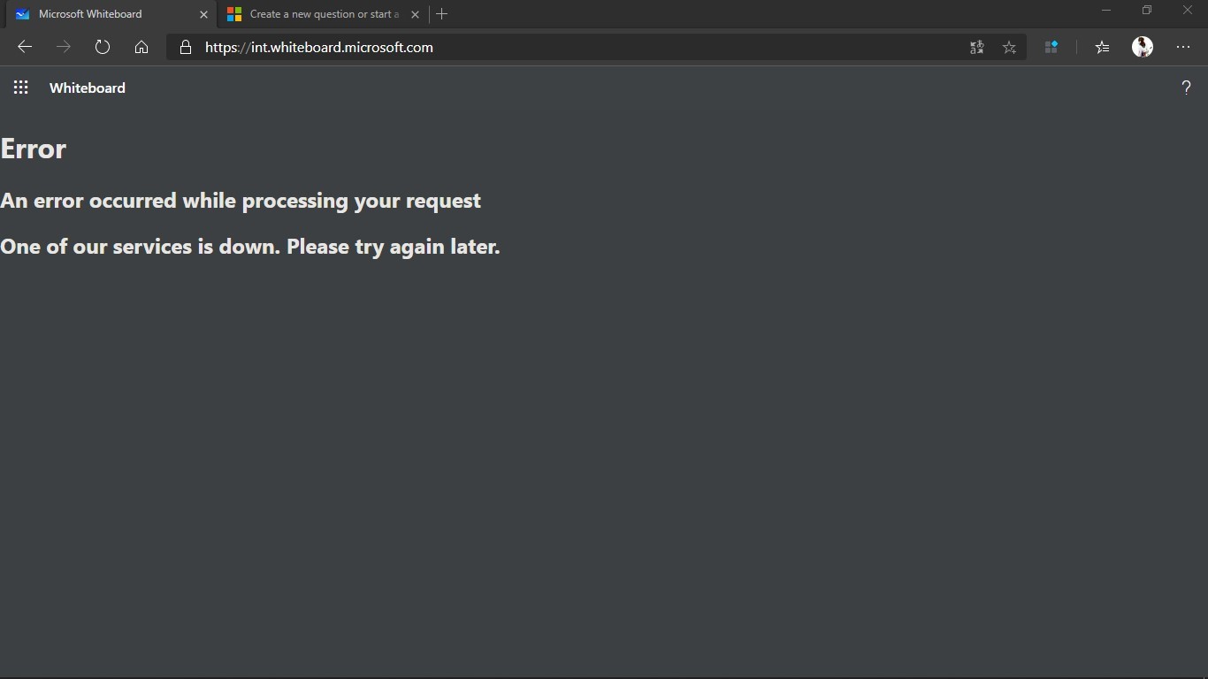Click the Whiteboard app title
Image resolution: width=1208 pixels, height=679 pixels.
pyautogui.click(x=88, y=88)
